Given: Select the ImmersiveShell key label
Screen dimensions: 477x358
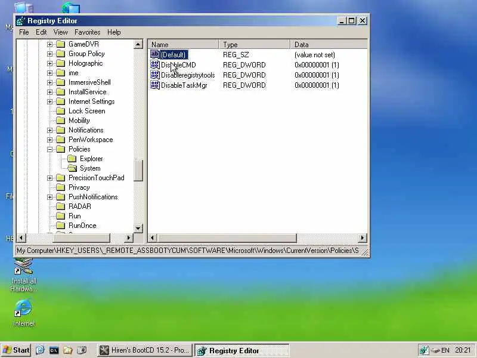Looking at the screenshot, I should (x=89, y=82).
